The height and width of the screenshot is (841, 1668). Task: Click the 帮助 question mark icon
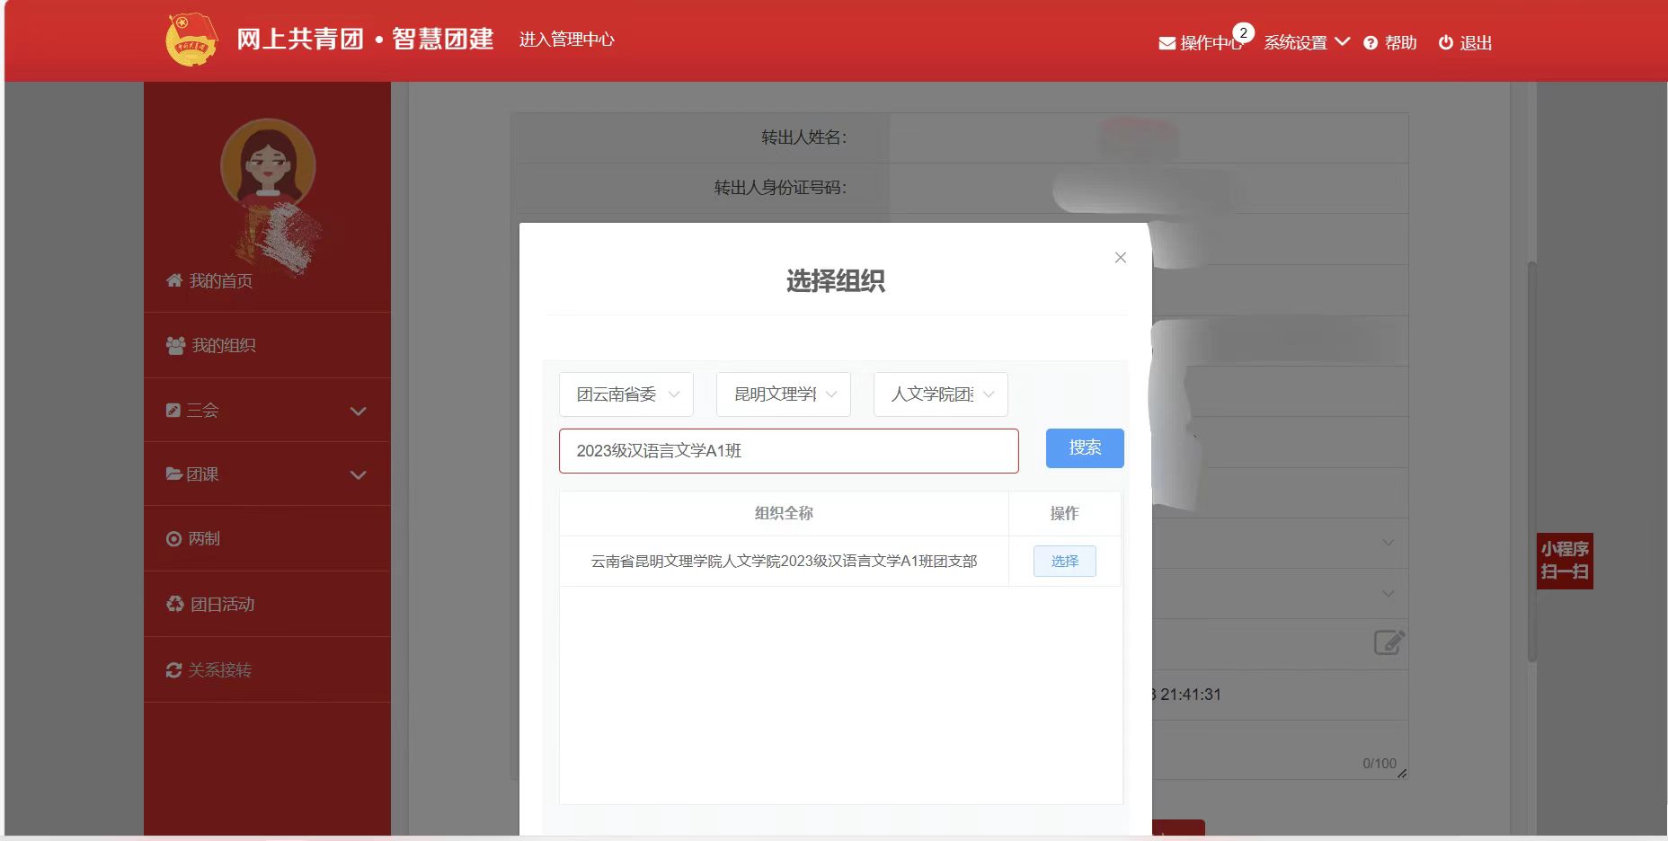coord(1371,43)
